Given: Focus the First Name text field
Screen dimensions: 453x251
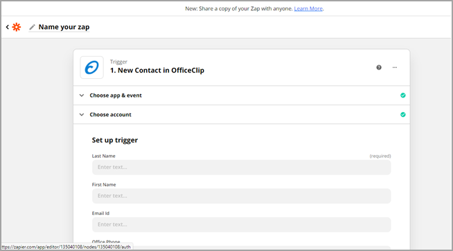Looking at the screenshot, I should [242, 196].
